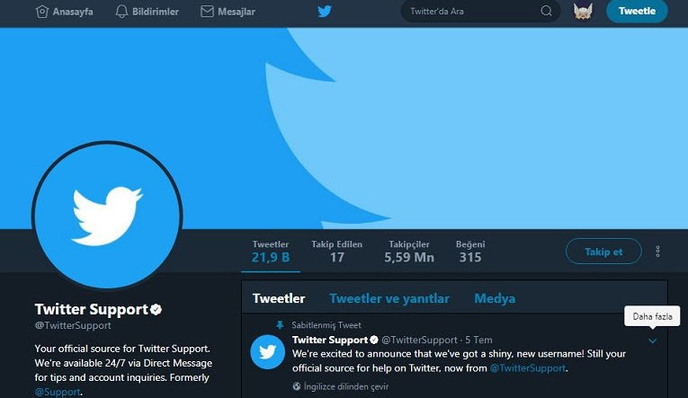Open Bildirimler bell icon

click(121, 12)
